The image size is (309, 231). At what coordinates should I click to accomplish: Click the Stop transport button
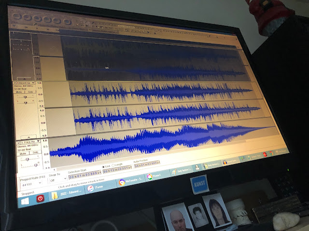(x=37, y=19)
